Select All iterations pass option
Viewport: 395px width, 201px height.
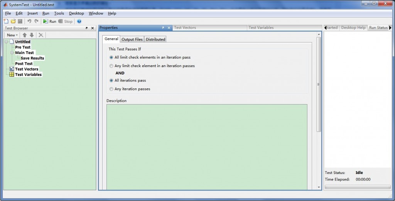coord(111,81)
